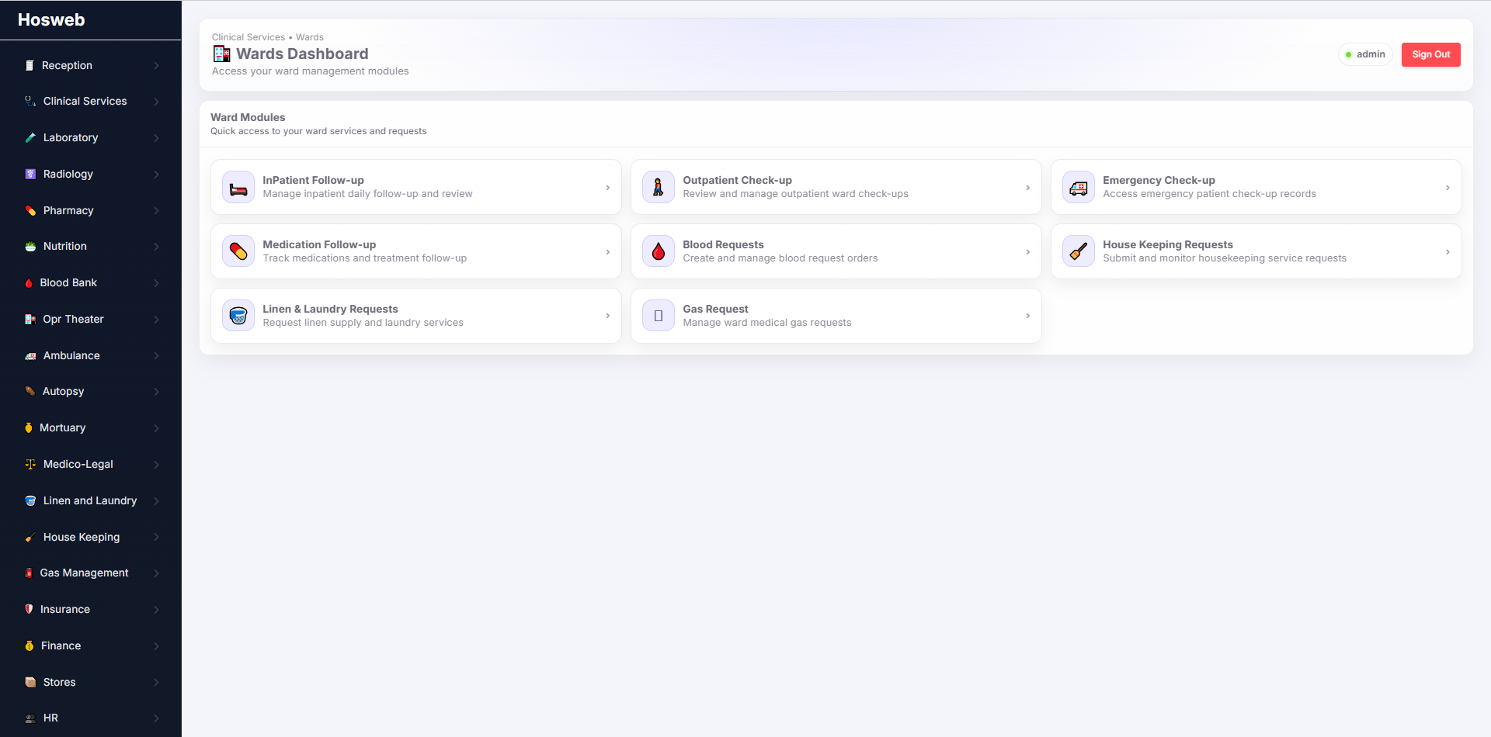Click the Hosweb logo title
Image resolution: width=1491 pixels, height=737 pixels.
(51, 20)
